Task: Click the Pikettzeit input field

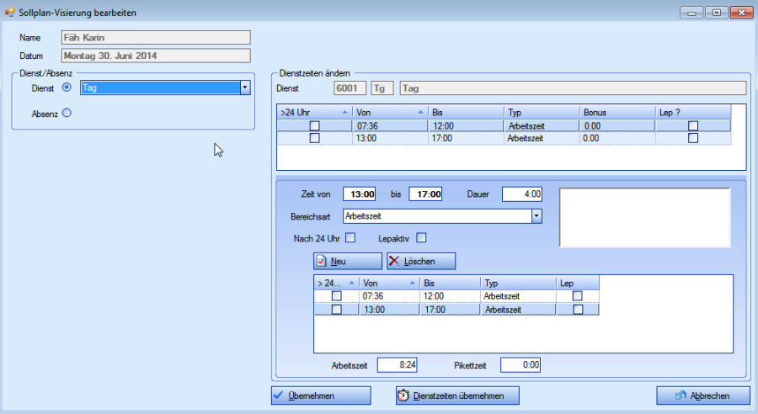Action: click(x=520, y=365)
